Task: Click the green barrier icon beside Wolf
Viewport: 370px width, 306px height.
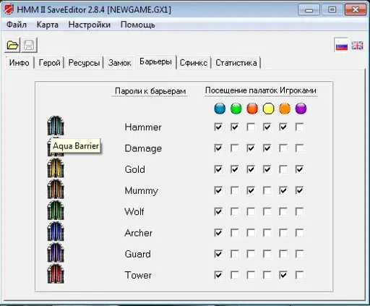Action: pos(56,211)
